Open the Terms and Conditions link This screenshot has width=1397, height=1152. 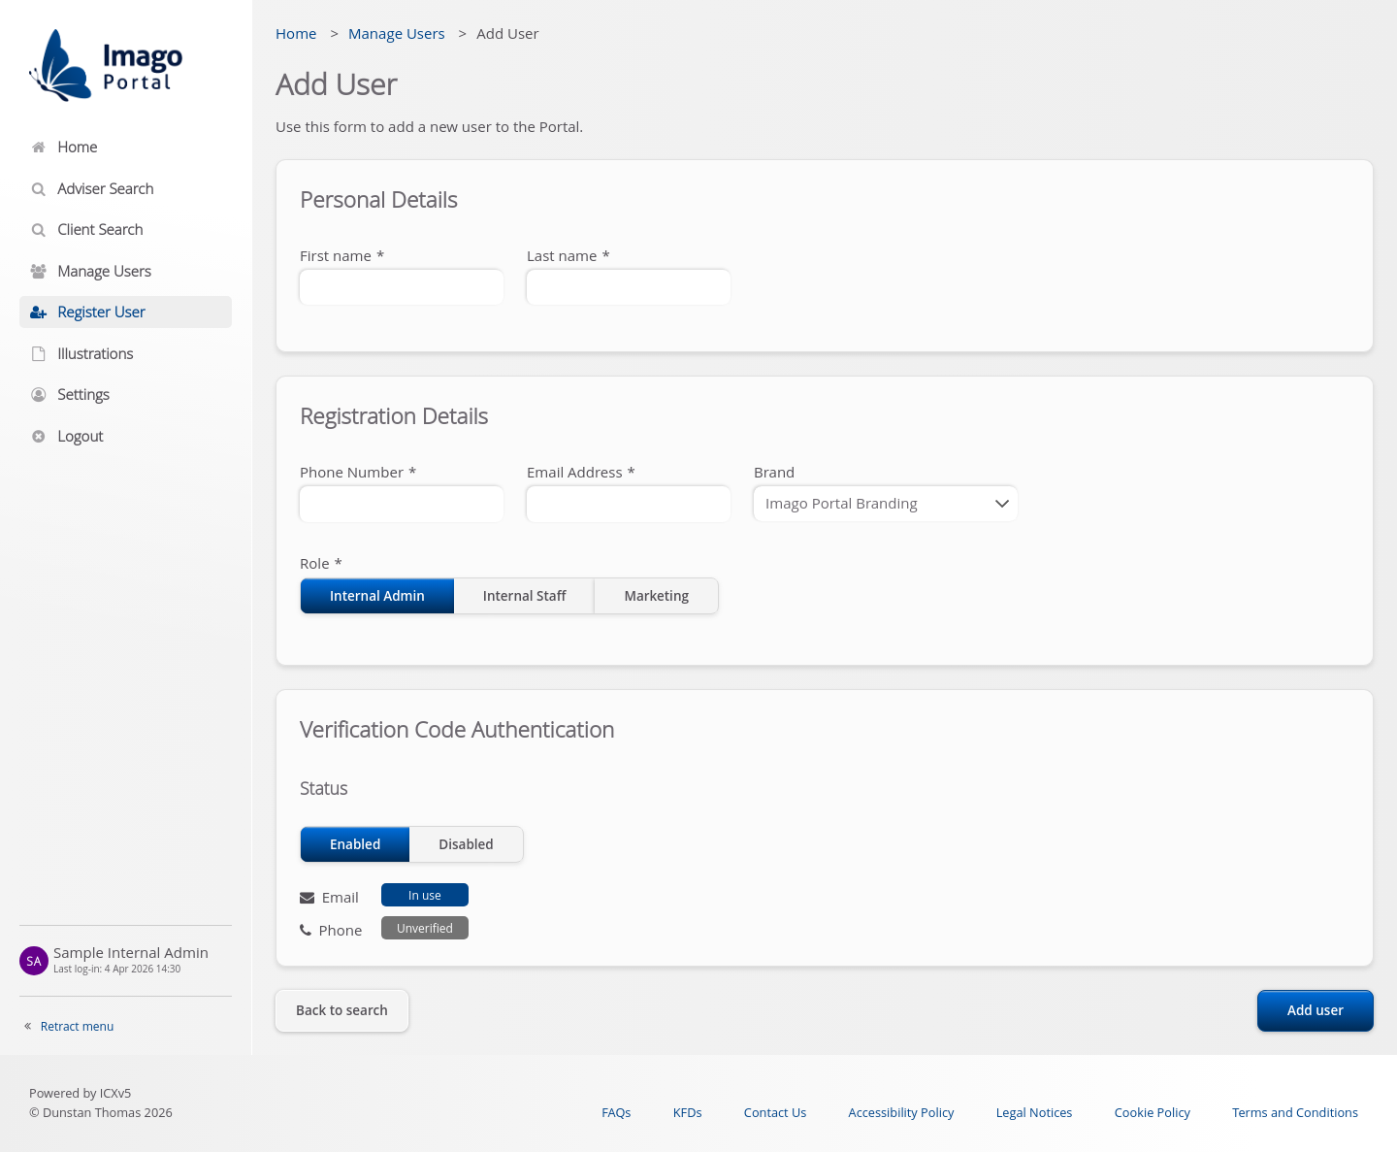1295,1113
